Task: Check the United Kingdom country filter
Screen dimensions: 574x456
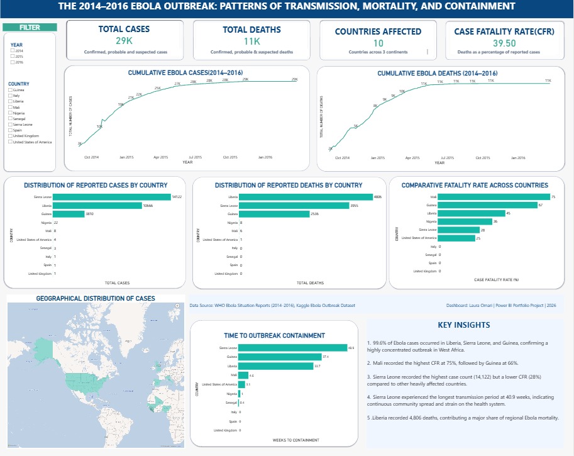Action: point(10,136)
